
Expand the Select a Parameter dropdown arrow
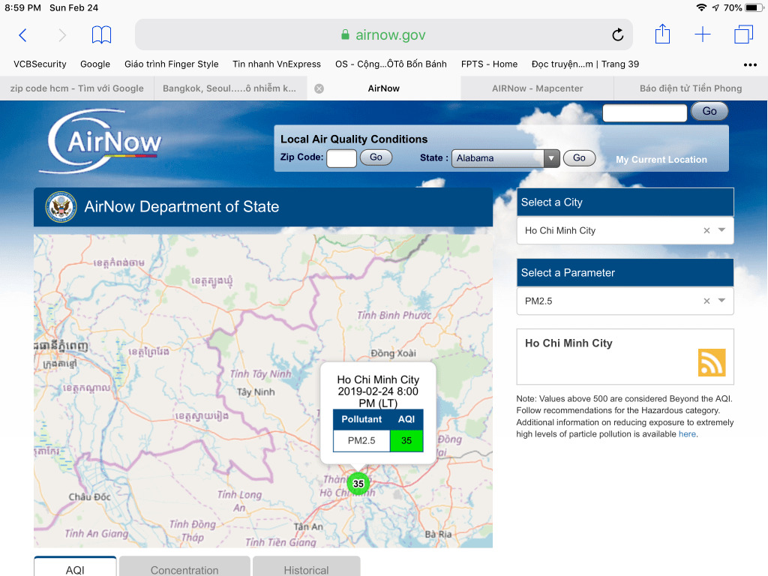[721, 300]
